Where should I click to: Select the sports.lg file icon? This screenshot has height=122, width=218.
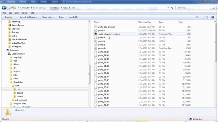click(x=95, y=45)
